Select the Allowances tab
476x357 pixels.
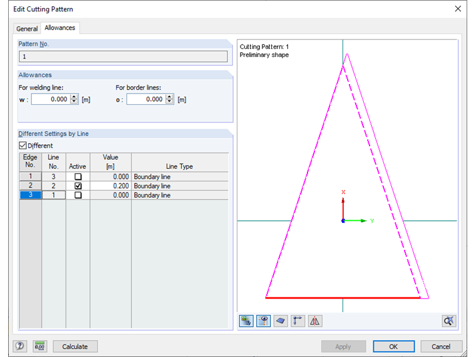pos(59,28)
